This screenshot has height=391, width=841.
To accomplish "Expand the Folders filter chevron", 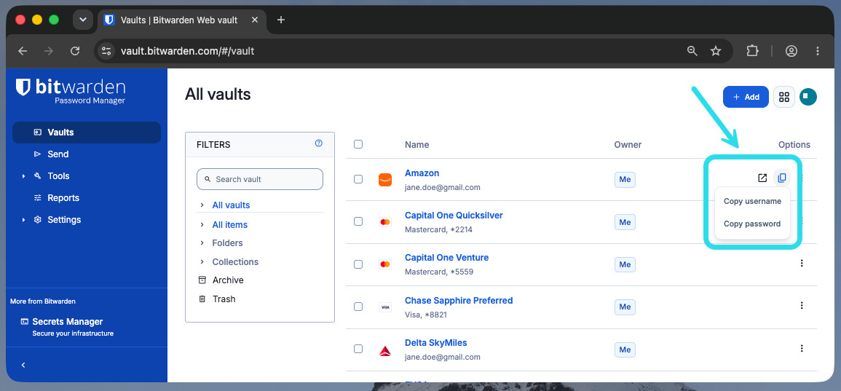I will [x=202, y=242].
